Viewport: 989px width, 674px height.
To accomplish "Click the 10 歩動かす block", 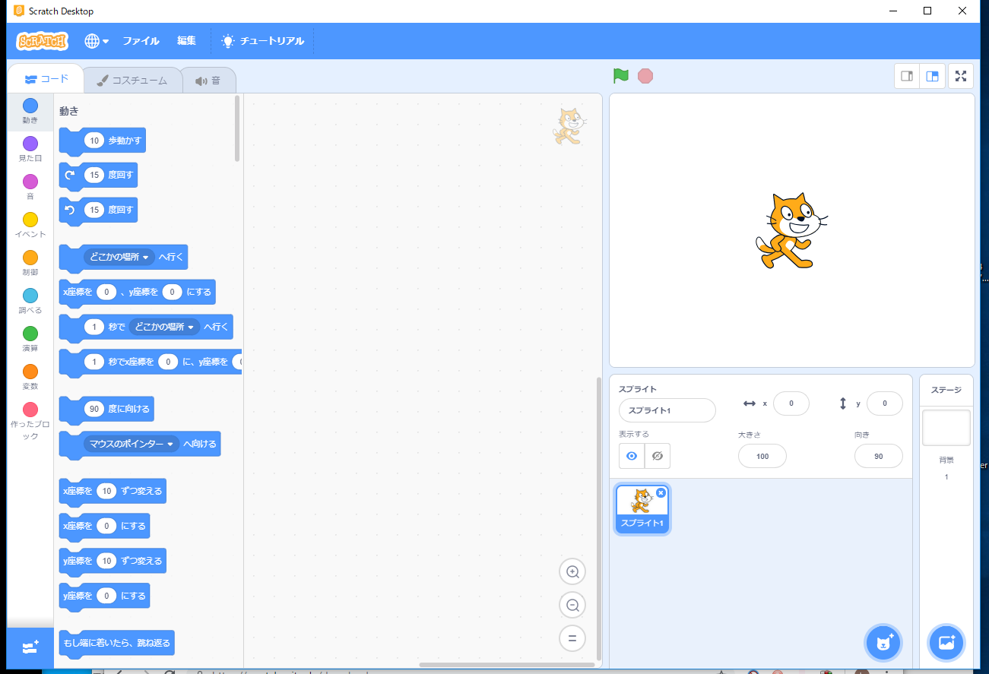I will (x=103, y=141).
